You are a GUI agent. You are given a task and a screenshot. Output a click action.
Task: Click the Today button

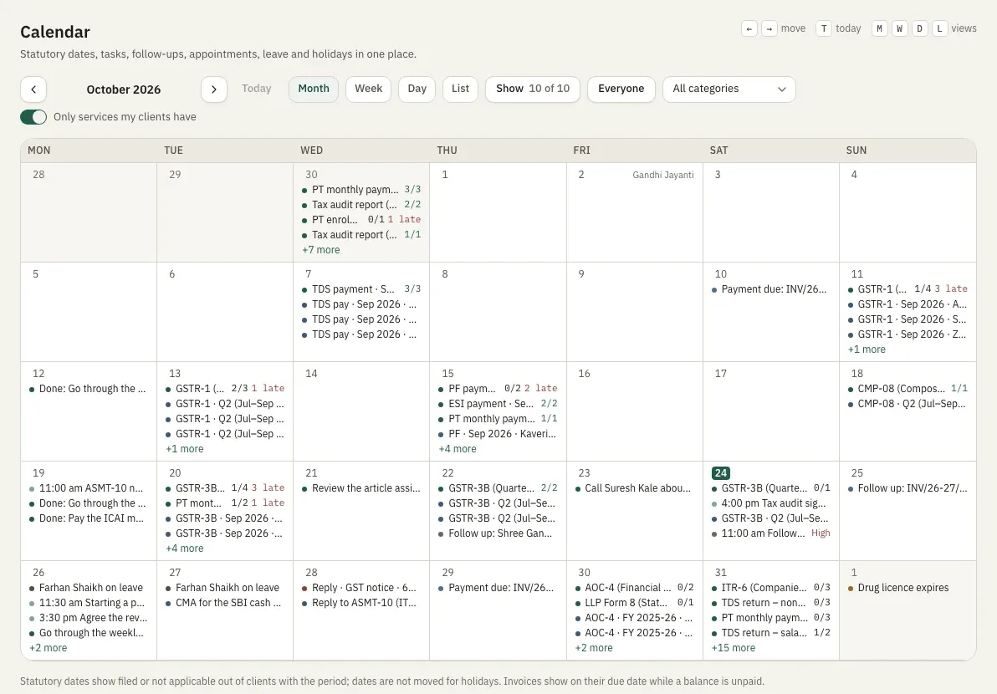256,89
